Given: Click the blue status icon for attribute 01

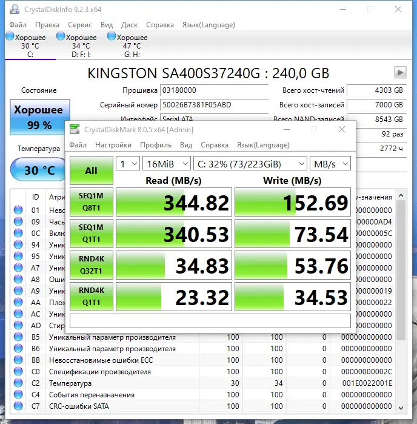Looking at the screenshot, I should pos(18,210).
